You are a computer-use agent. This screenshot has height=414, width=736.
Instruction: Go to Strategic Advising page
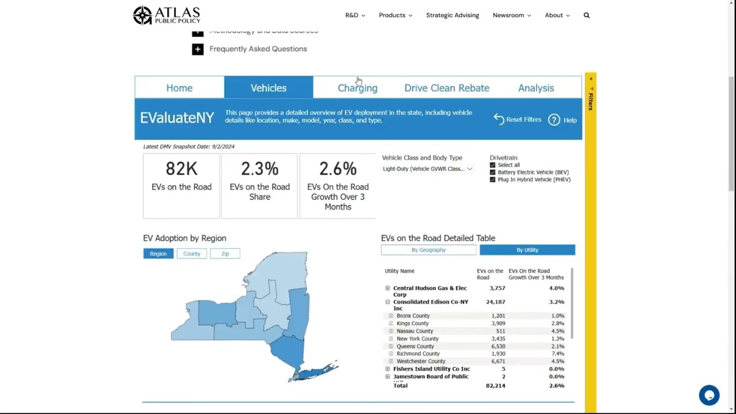click(453, 15)
